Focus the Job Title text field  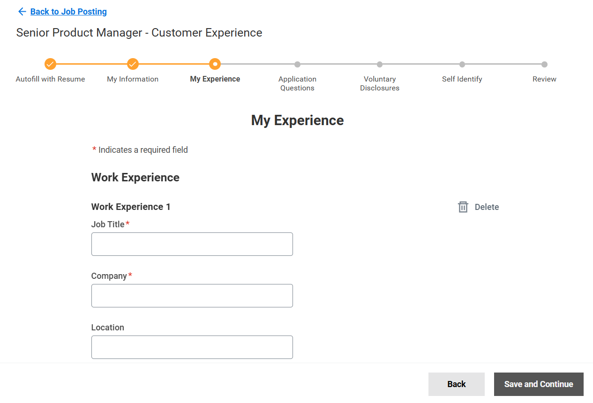tap(192, 244)
